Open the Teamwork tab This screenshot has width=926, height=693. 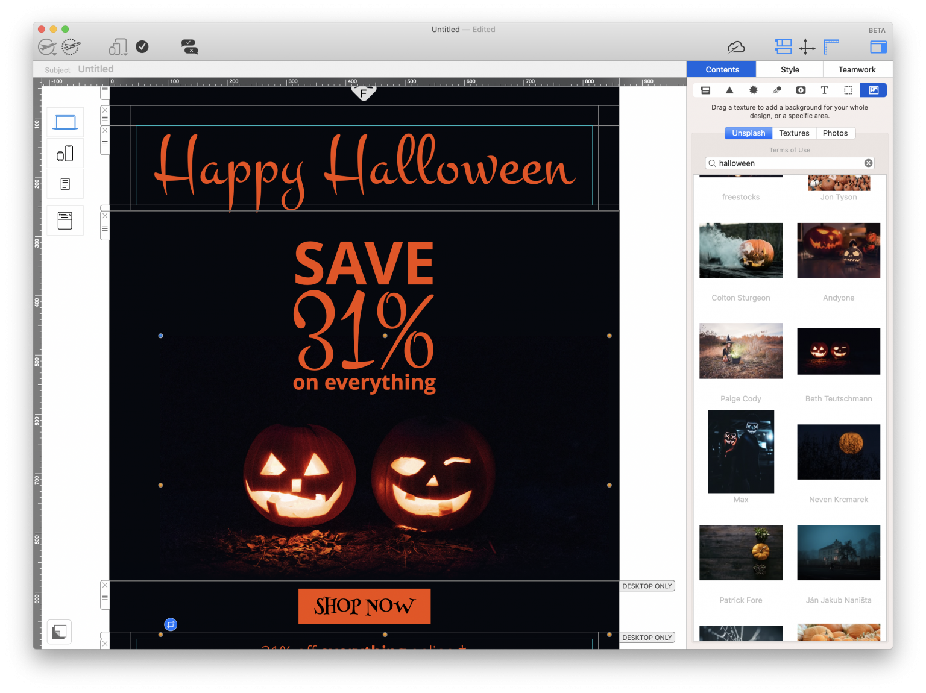coord(857,69)
